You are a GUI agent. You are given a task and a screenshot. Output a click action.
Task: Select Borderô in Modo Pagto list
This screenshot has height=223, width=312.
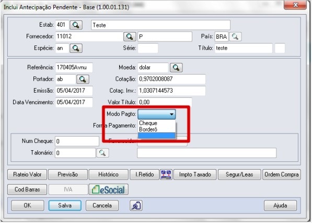click(x=157, y=129)
